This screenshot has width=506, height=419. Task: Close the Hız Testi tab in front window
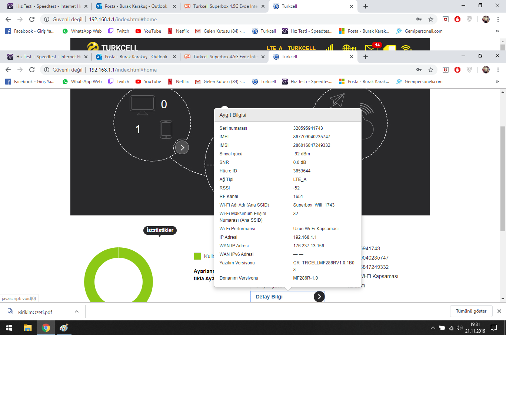click(86, 57)
